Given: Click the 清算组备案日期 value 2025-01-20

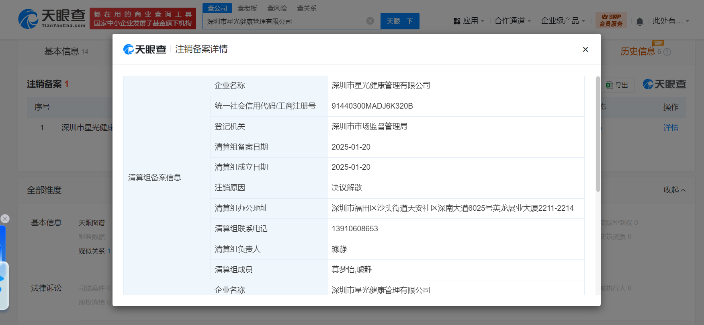Looking at the screenshot, I should coord(351,147).
